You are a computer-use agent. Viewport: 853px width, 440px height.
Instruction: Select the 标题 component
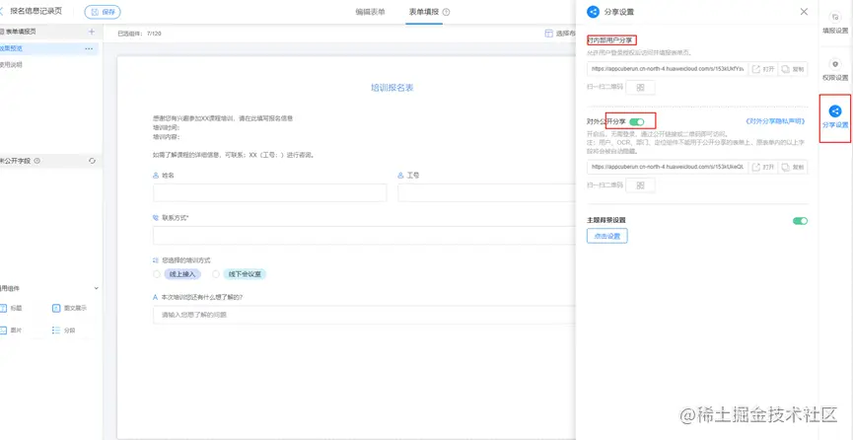click(12, 308)
